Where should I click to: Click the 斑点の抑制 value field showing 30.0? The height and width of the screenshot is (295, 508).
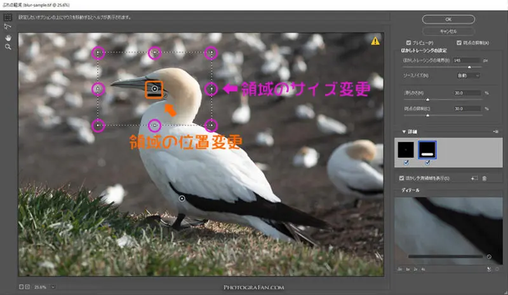(x=467, y=109)
